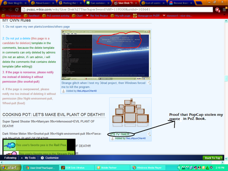Close the 'Browse Insid' tab
The width and height of the screenshot is (228, 171).
pos(191,3)
